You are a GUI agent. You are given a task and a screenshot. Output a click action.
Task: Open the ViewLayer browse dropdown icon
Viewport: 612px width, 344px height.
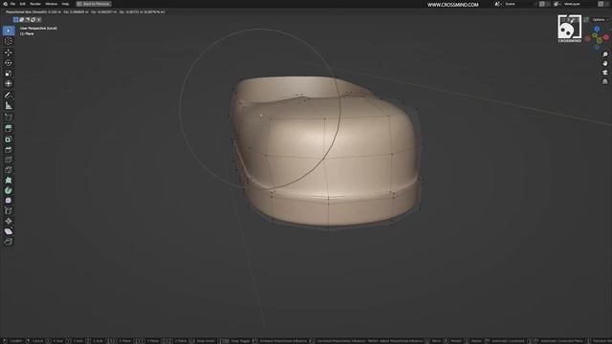557,4
